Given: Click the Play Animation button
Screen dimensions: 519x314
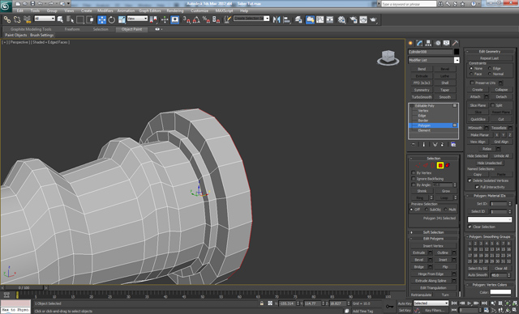Looking at the screenshot, I should 469,303.
